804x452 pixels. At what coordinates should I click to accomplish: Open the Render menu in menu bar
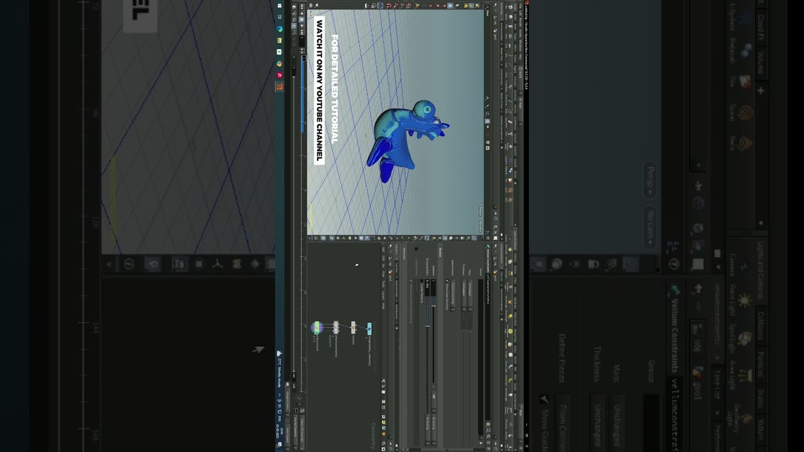point(520,21)
